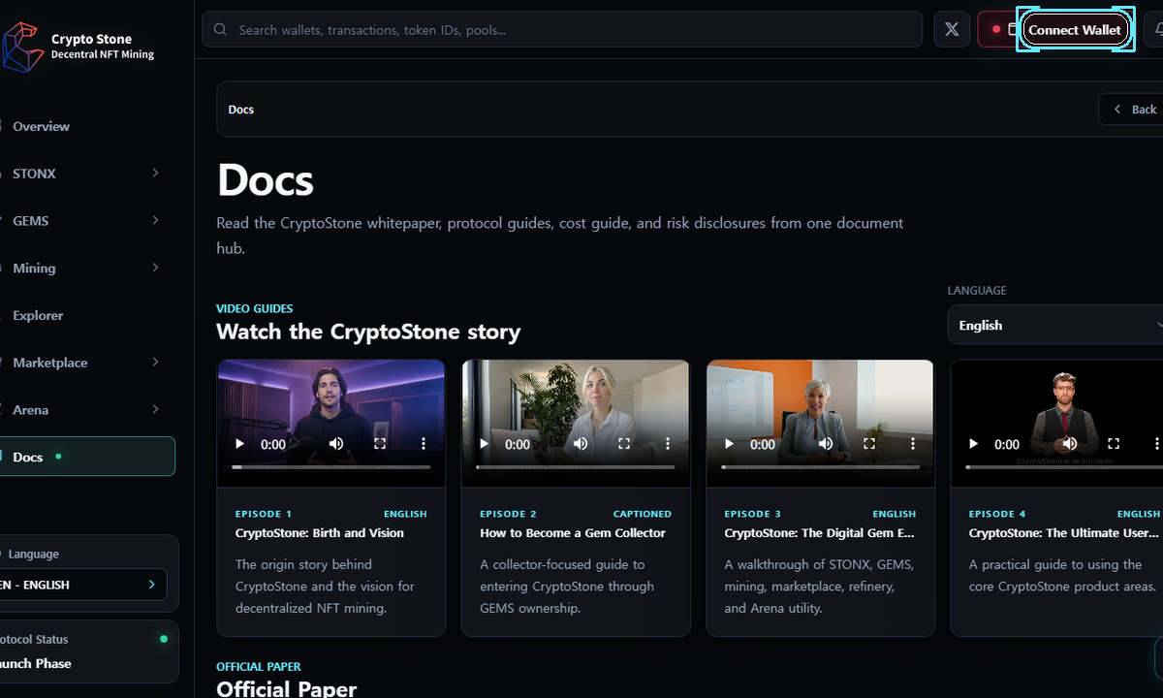This screenshot has width=1163, height=698.
Task: Seek on Episode 2 video progress bar
Action: (x=576, y=467)
